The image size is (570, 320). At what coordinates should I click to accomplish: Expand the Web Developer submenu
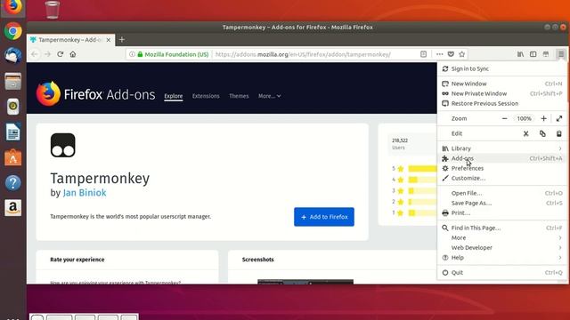(x=502, y=248)
